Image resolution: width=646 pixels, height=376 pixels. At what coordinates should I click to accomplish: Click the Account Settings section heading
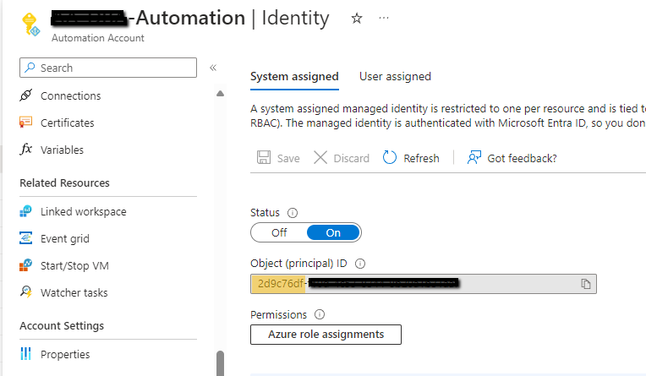point(62,326)
